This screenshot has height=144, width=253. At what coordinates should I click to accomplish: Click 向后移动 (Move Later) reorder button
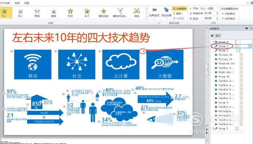click(x=228, y=19)
